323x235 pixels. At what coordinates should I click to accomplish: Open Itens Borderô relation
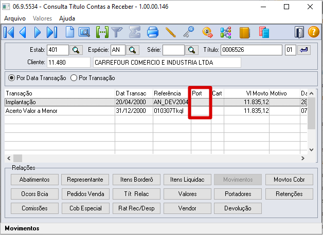pos(136,180)
